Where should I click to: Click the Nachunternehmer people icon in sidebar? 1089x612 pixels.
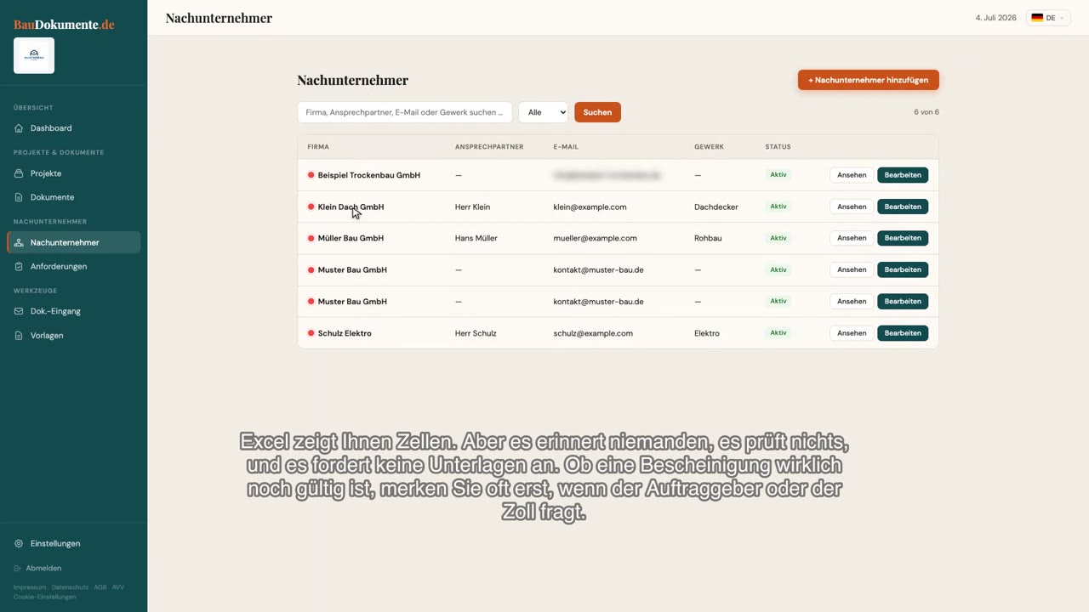pos(19,243)
